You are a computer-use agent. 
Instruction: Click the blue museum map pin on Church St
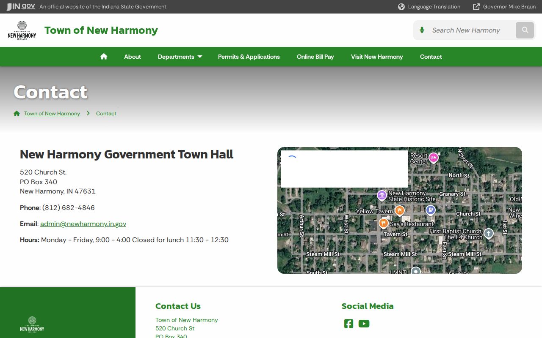430,210
